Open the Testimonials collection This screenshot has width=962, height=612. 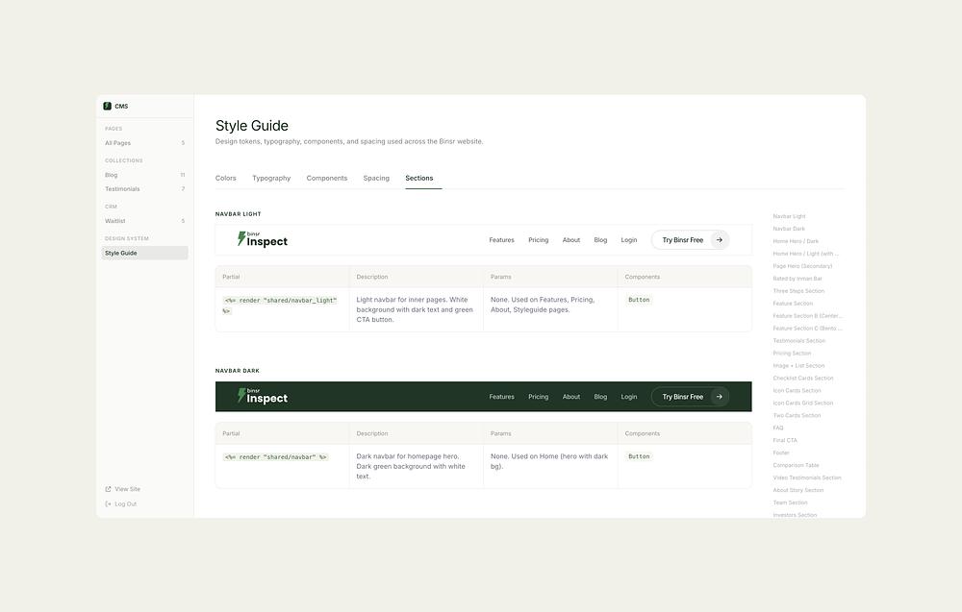click(x=145, y=188)
